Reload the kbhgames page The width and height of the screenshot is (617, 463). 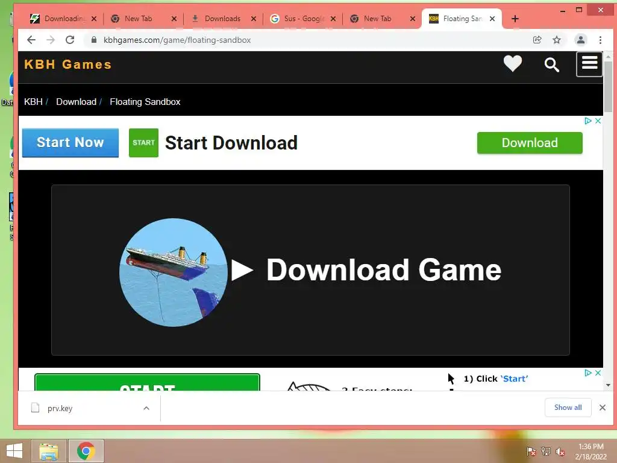click(70, 40)
